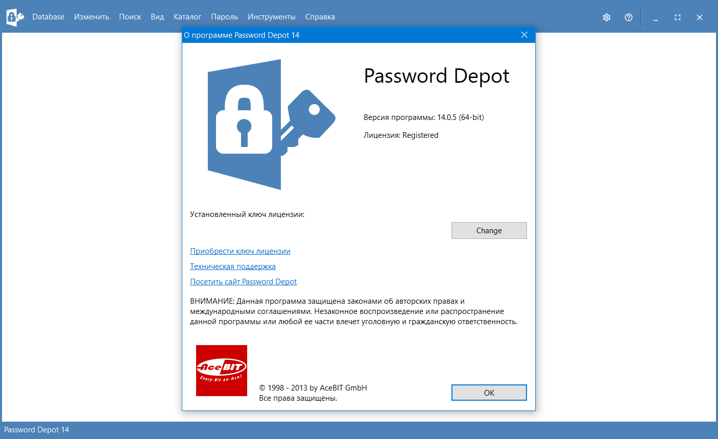Image resolution: width=718 pixels, height=439 pixels.
Task: Confirm the dialog with OK button
Action: coord(489,393)
